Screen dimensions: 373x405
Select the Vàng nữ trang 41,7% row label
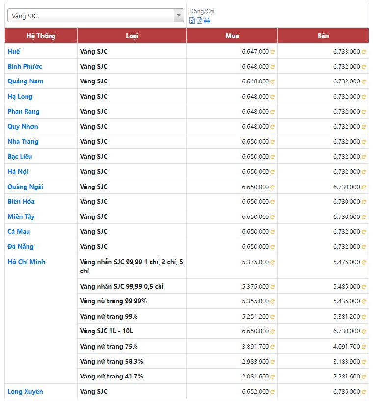click(111, 377)
